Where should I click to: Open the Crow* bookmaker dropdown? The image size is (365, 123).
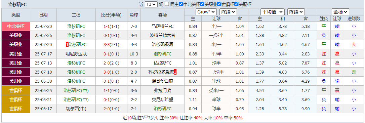point(206,12)
